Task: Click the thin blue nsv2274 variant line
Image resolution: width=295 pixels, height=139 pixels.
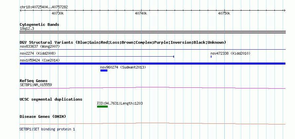Action: click(97, 56)
